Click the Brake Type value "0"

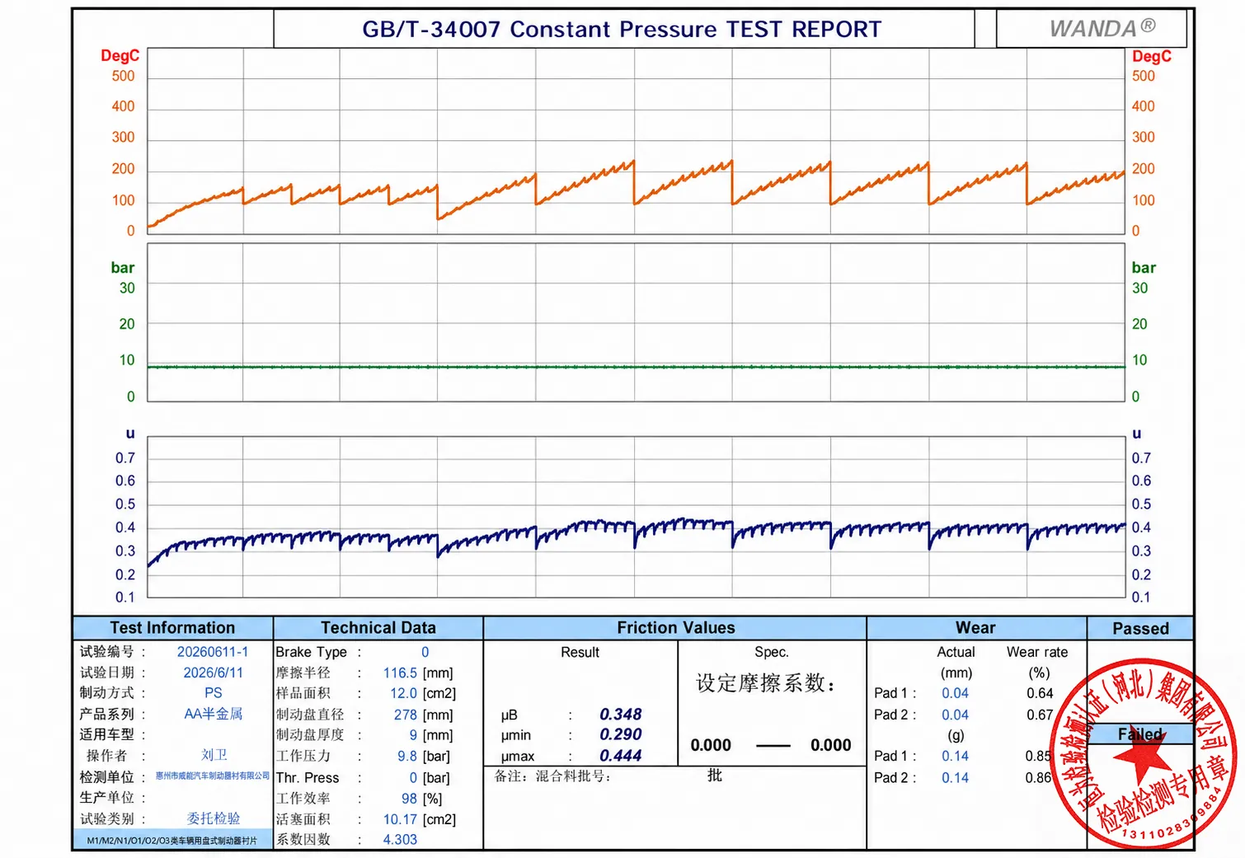coord(425,652)
